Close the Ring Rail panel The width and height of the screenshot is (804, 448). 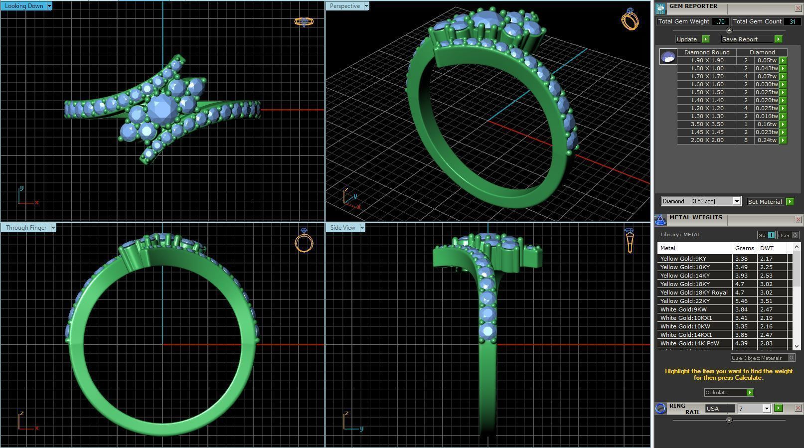click(x=798, y=408)
